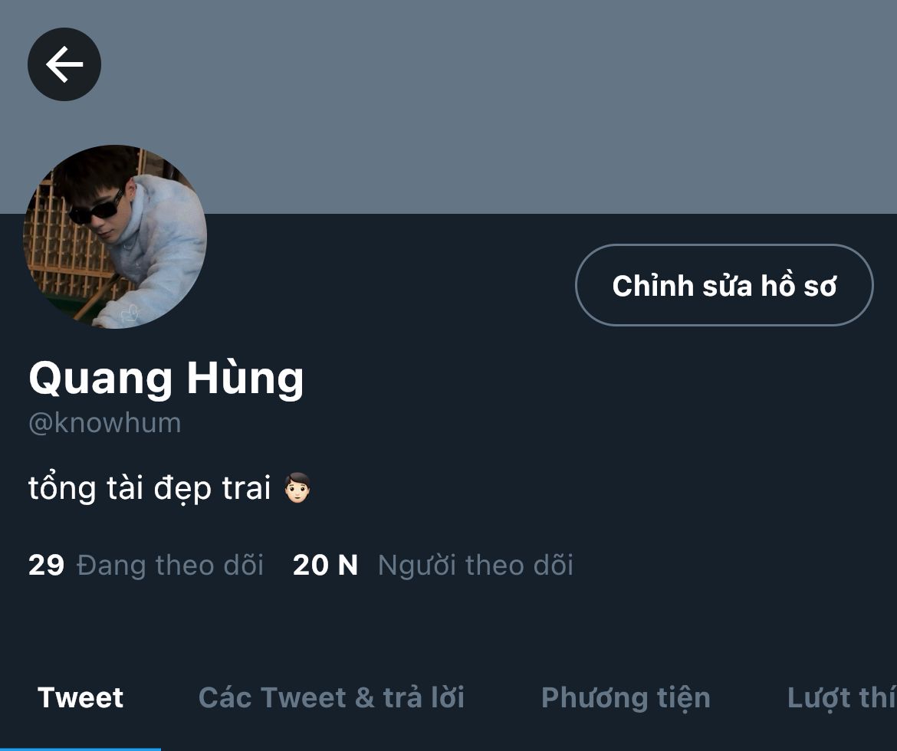Click the Quang Hùng display name
This screenshot has height=751, width=897.
tap(166, 379)
